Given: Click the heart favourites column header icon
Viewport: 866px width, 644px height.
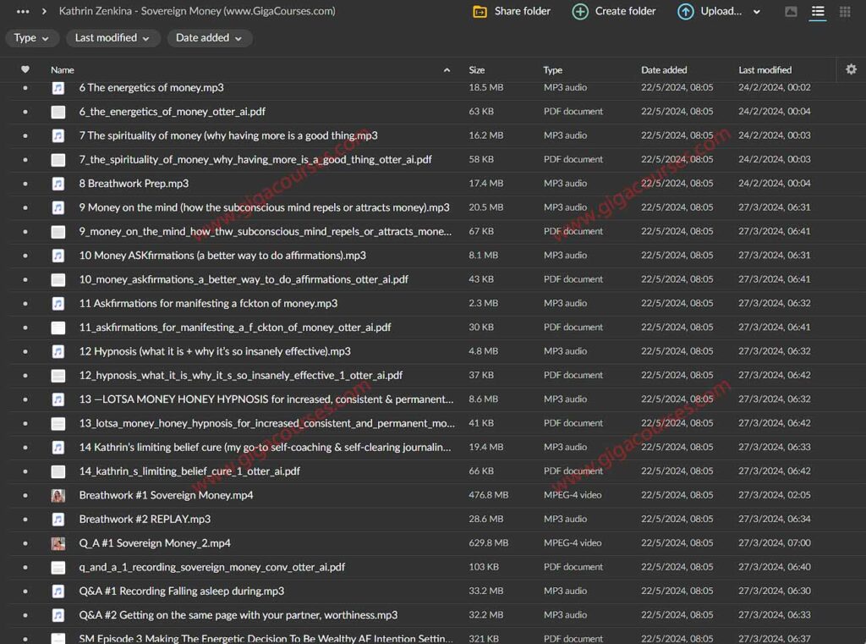Looking at the screenshot, I should coord(25,70).
